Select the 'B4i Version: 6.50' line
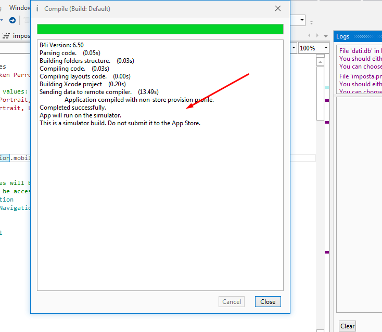 pos(61,45)
